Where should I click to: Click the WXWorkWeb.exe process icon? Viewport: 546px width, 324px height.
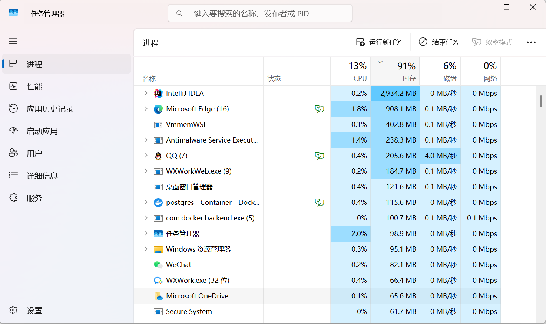[158, 171]
